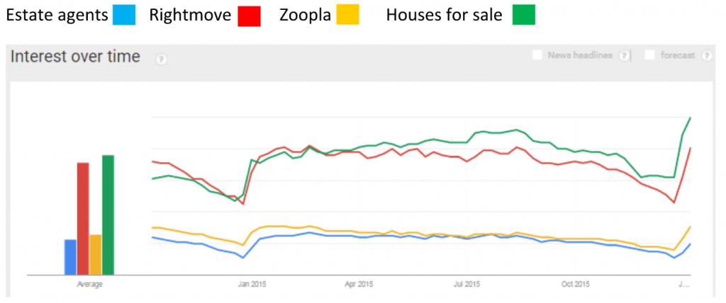Click the help icon next to News headlines

click(x=624, y=55)
